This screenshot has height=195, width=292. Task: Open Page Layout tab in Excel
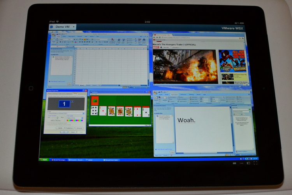tap(71, 36)
